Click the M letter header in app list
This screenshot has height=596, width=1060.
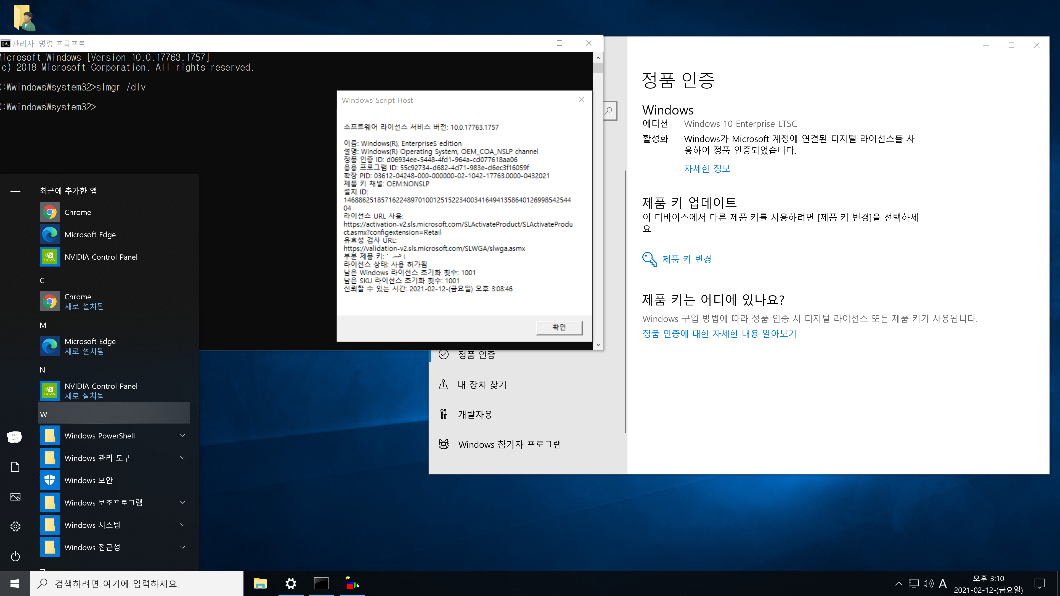click(43, 325)
